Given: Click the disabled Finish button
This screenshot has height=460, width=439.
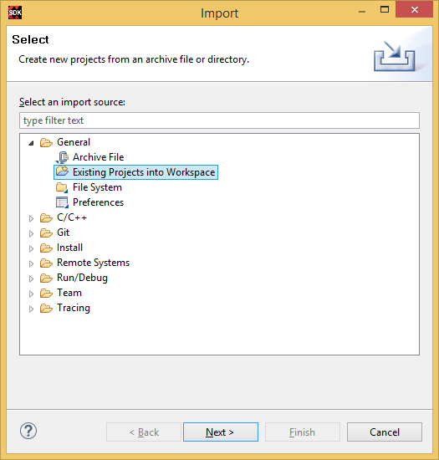Looking at the screenshot, I should pos(303,432).
